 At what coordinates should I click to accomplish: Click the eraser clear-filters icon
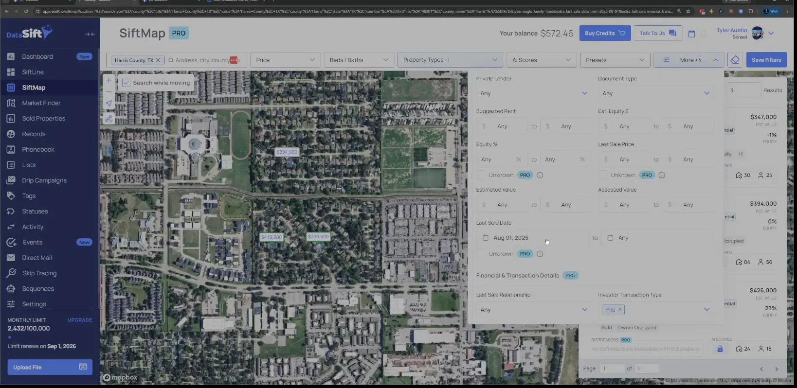coord(735,60)
